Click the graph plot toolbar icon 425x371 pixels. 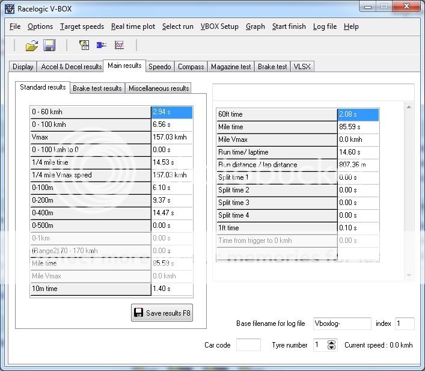[x=119, y=46]
